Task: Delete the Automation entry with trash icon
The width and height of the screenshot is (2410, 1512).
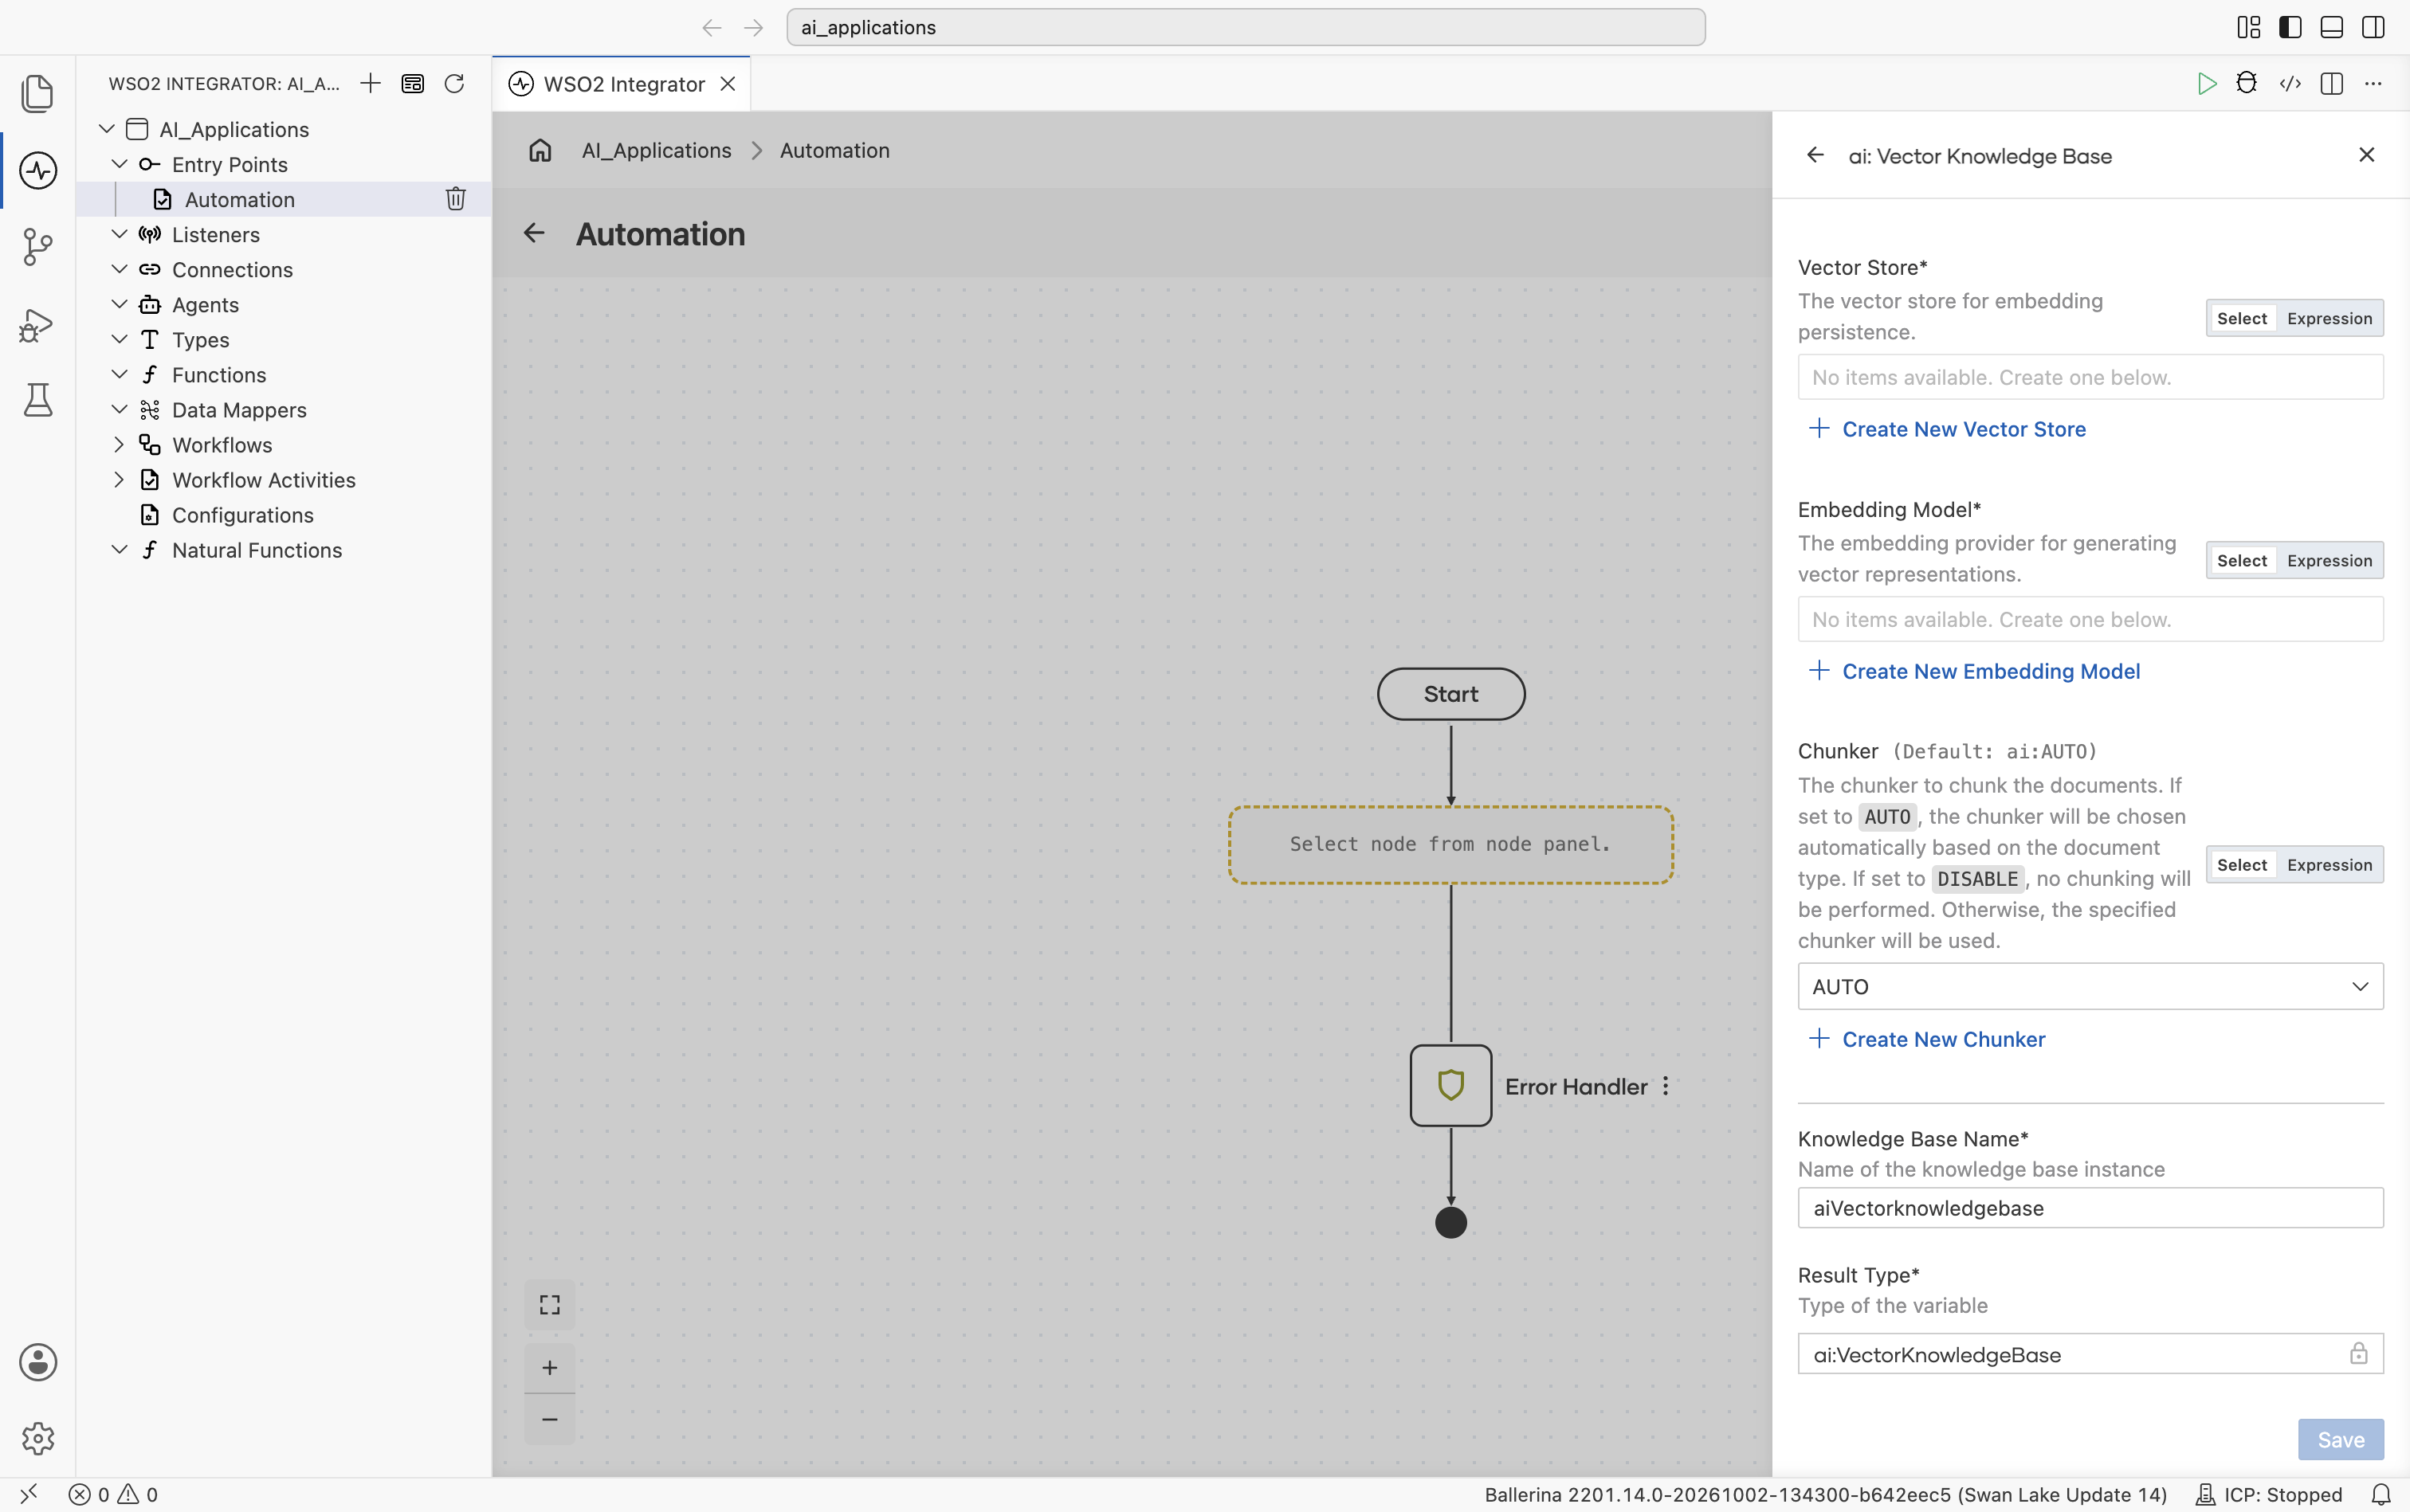Action: click(455, 199)
